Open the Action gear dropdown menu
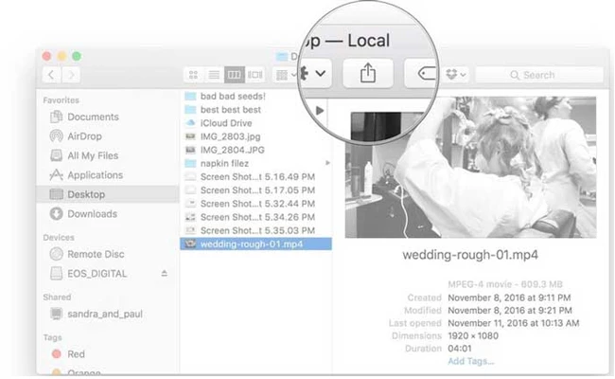 coord(317,72)
